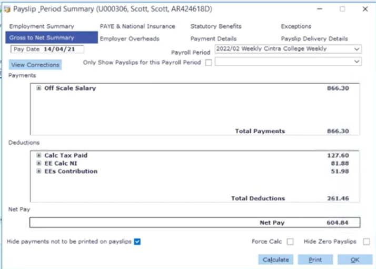Expand the Calc Tax Paid row
This screenshot has width=376, height=269.
tap(38, 155)
